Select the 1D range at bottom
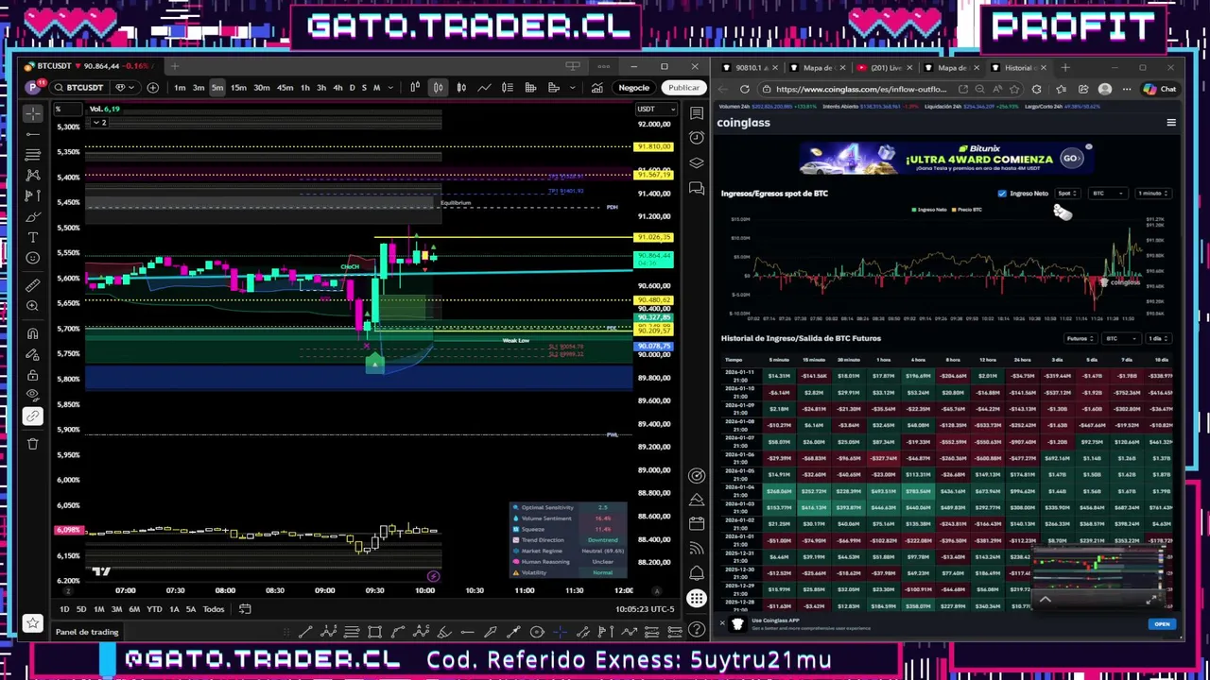The image size is (1210, 680). [64, 609]
